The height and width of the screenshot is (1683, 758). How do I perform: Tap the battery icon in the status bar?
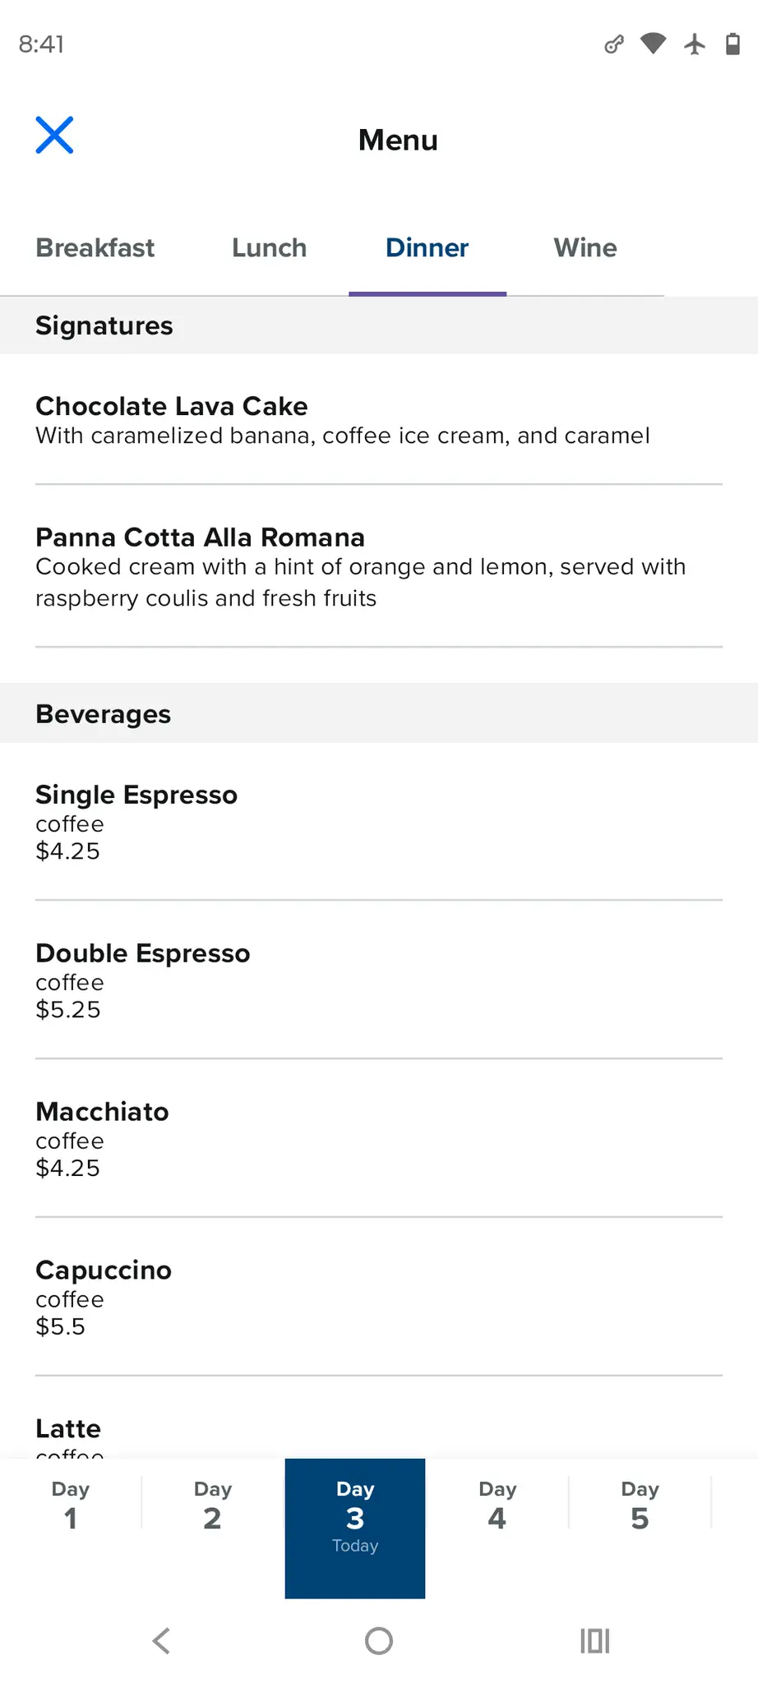tap(733, 44)
